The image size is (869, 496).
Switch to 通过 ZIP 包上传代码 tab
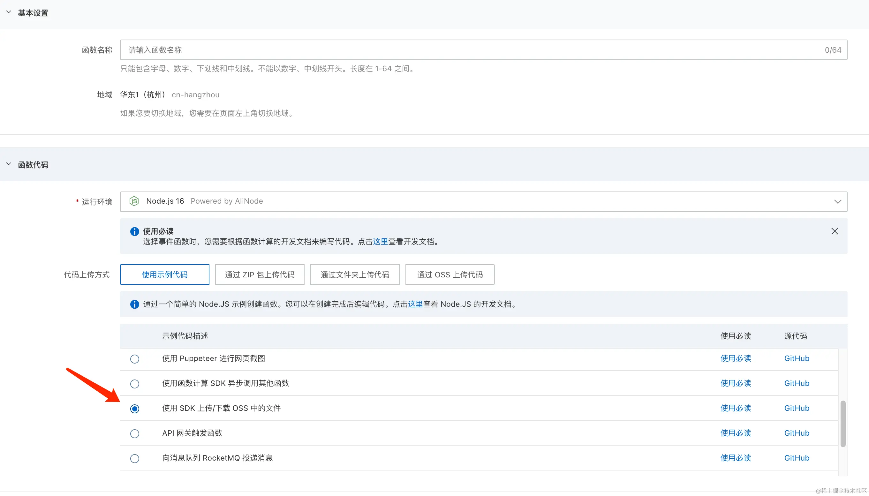[x=260, y=274]
